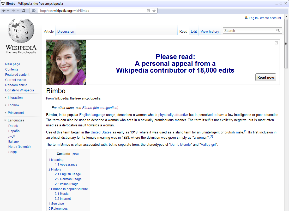
Task: Click the browser forward arrow button
Action: 14,11
